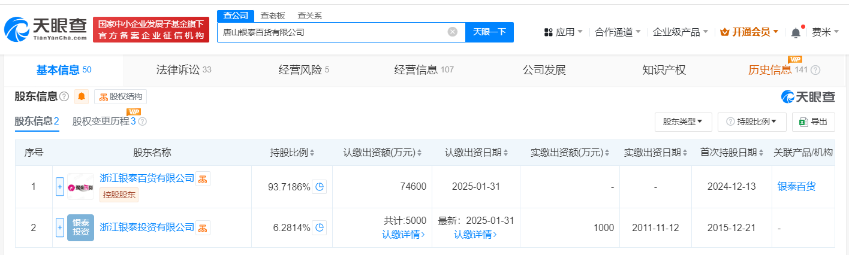Screen dimensions: 849x255
Task: Select the 股权变更历程 sub-tab
Action: [x=104, y=122]
